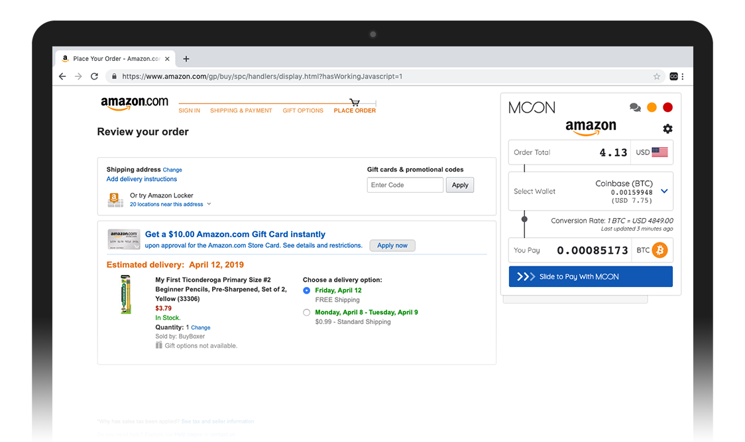Viewport: 745px width, 442px height.
Task: Open the Moon chat bubbles icon
Action: tap(635, 107)
